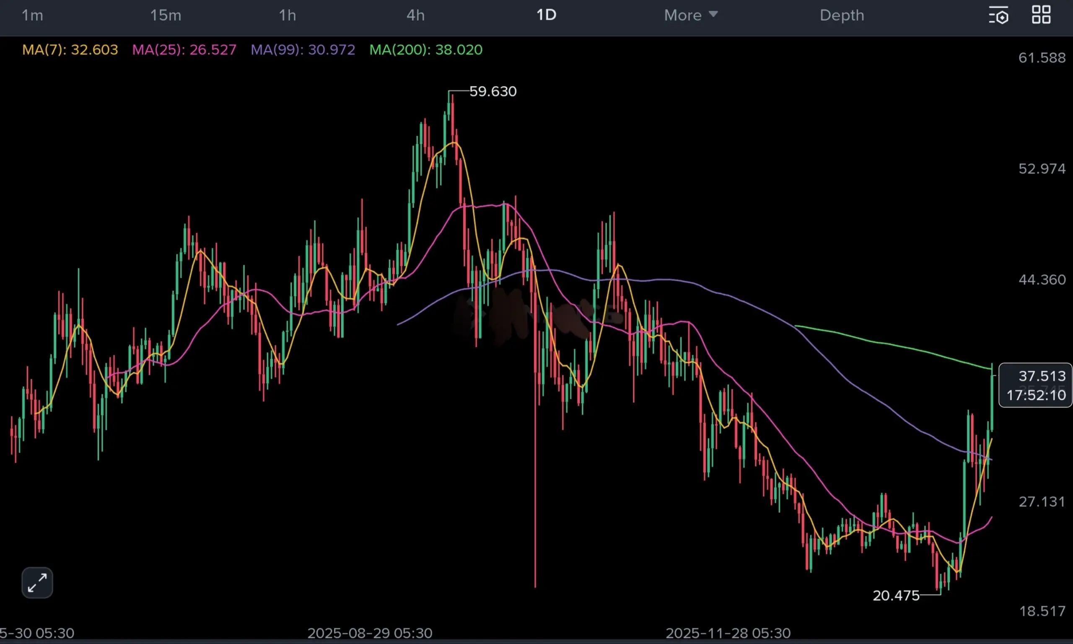
Task: Choose the 1h interval
Action: click(288, 16)
